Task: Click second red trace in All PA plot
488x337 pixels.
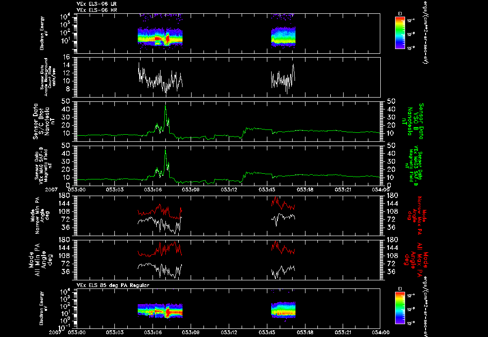Action: 283,248
